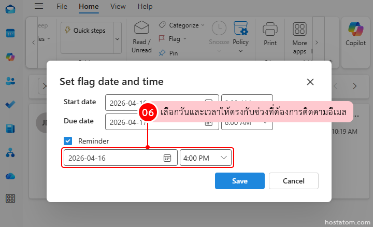
Task: Expand the Quick steps gallery
Action: [117, 39]
